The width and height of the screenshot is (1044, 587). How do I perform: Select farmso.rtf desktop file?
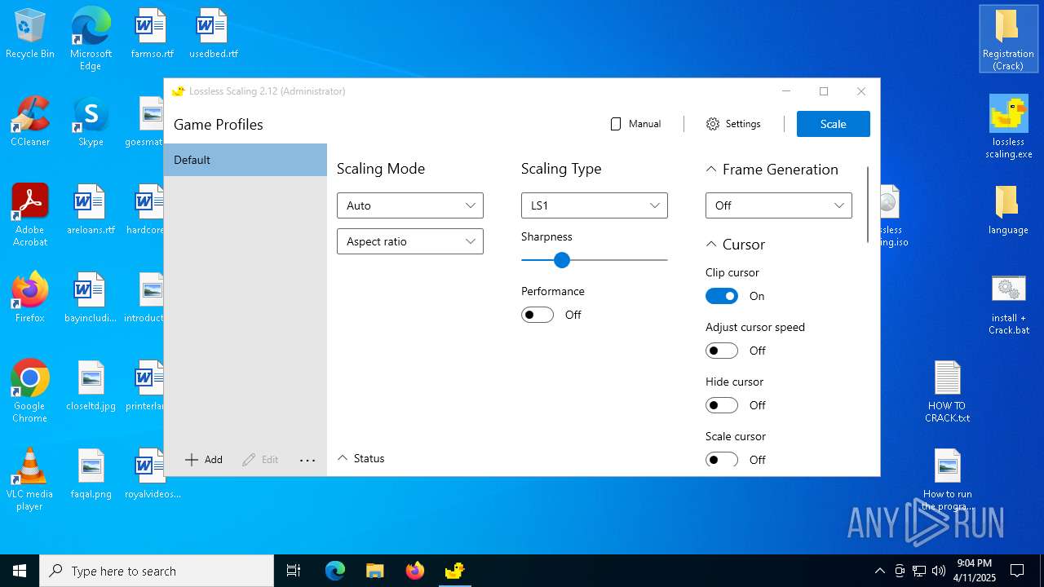(152, 34)
